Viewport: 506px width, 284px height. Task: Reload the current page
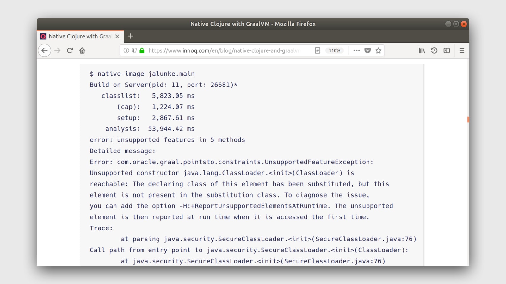70,50
